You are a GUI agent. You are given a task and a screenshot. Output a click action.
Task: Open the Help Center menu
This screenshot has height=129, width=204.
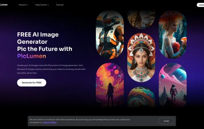[41, 5]
